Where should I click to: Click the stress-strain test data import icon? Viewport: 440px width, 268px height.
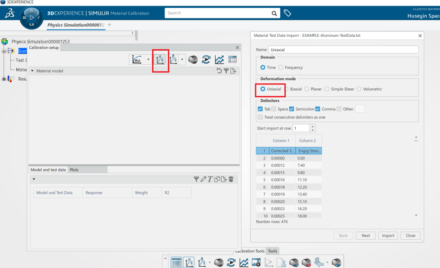click(x=161, y=60)
